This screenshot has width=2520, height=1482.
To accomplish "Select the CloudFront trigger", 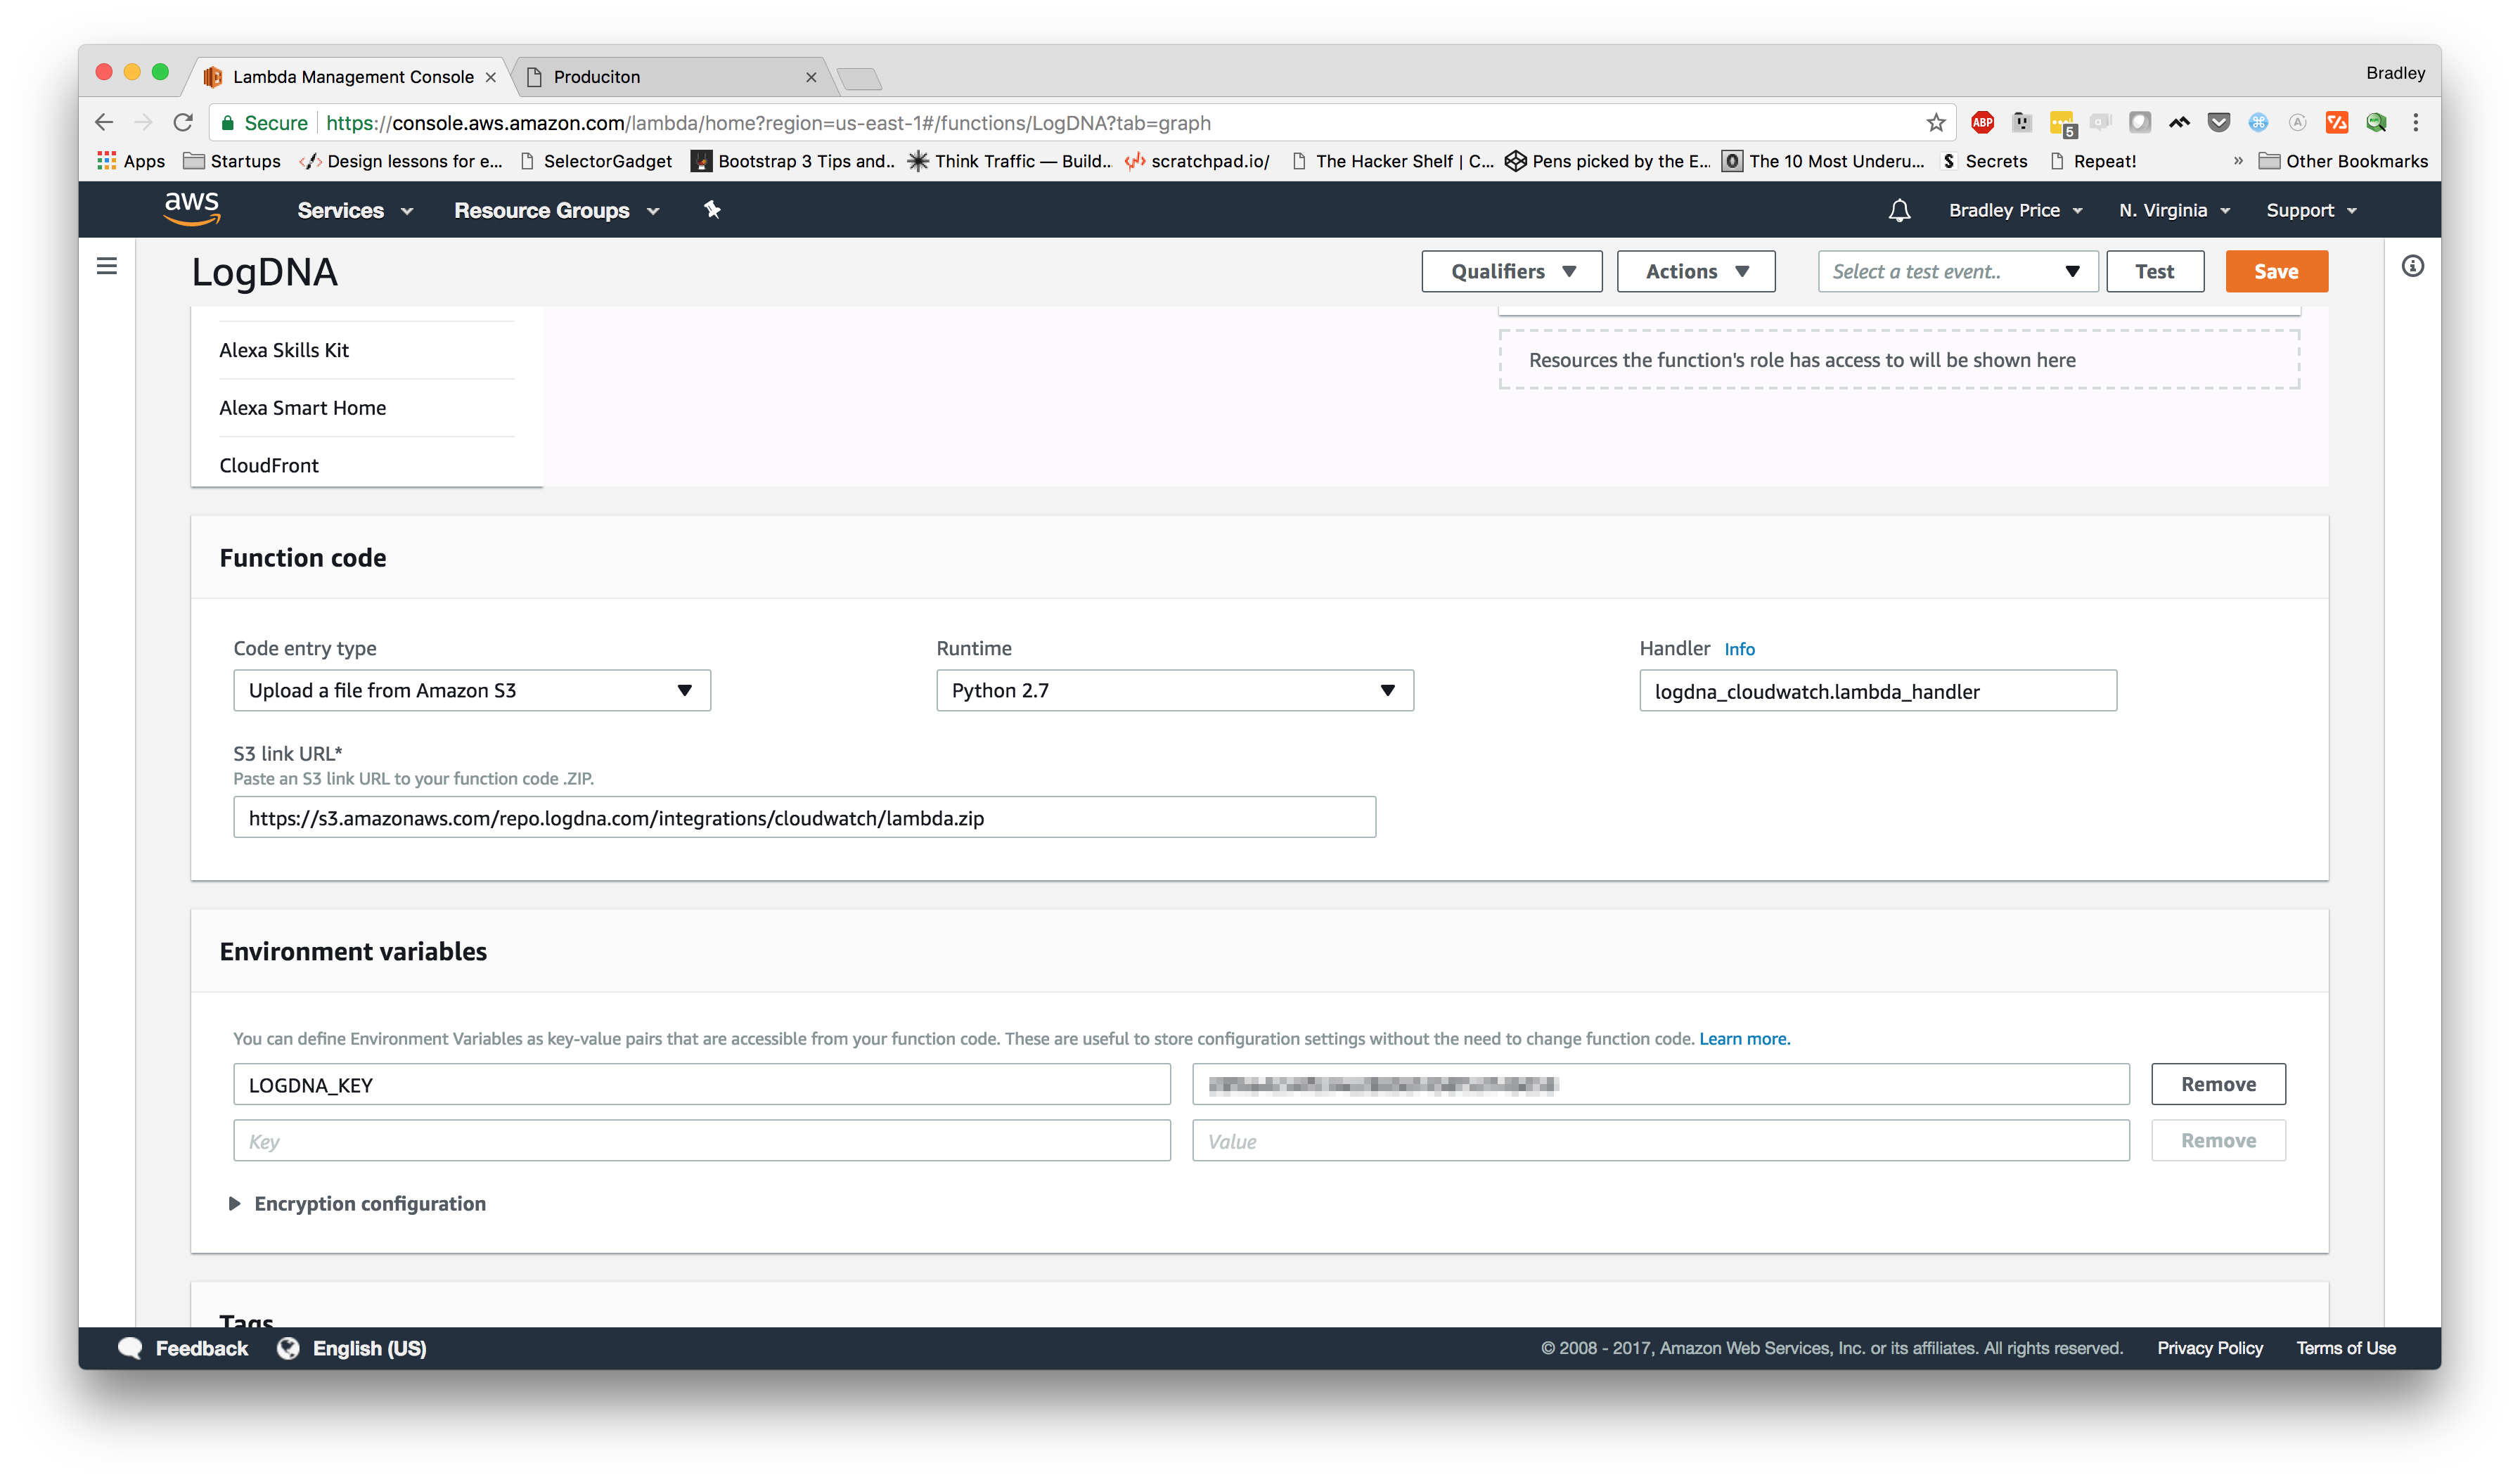I will 269,465.
